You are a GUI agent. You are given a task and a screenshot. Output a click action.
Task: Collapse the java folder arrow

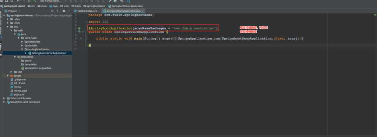tap(15, 34)
